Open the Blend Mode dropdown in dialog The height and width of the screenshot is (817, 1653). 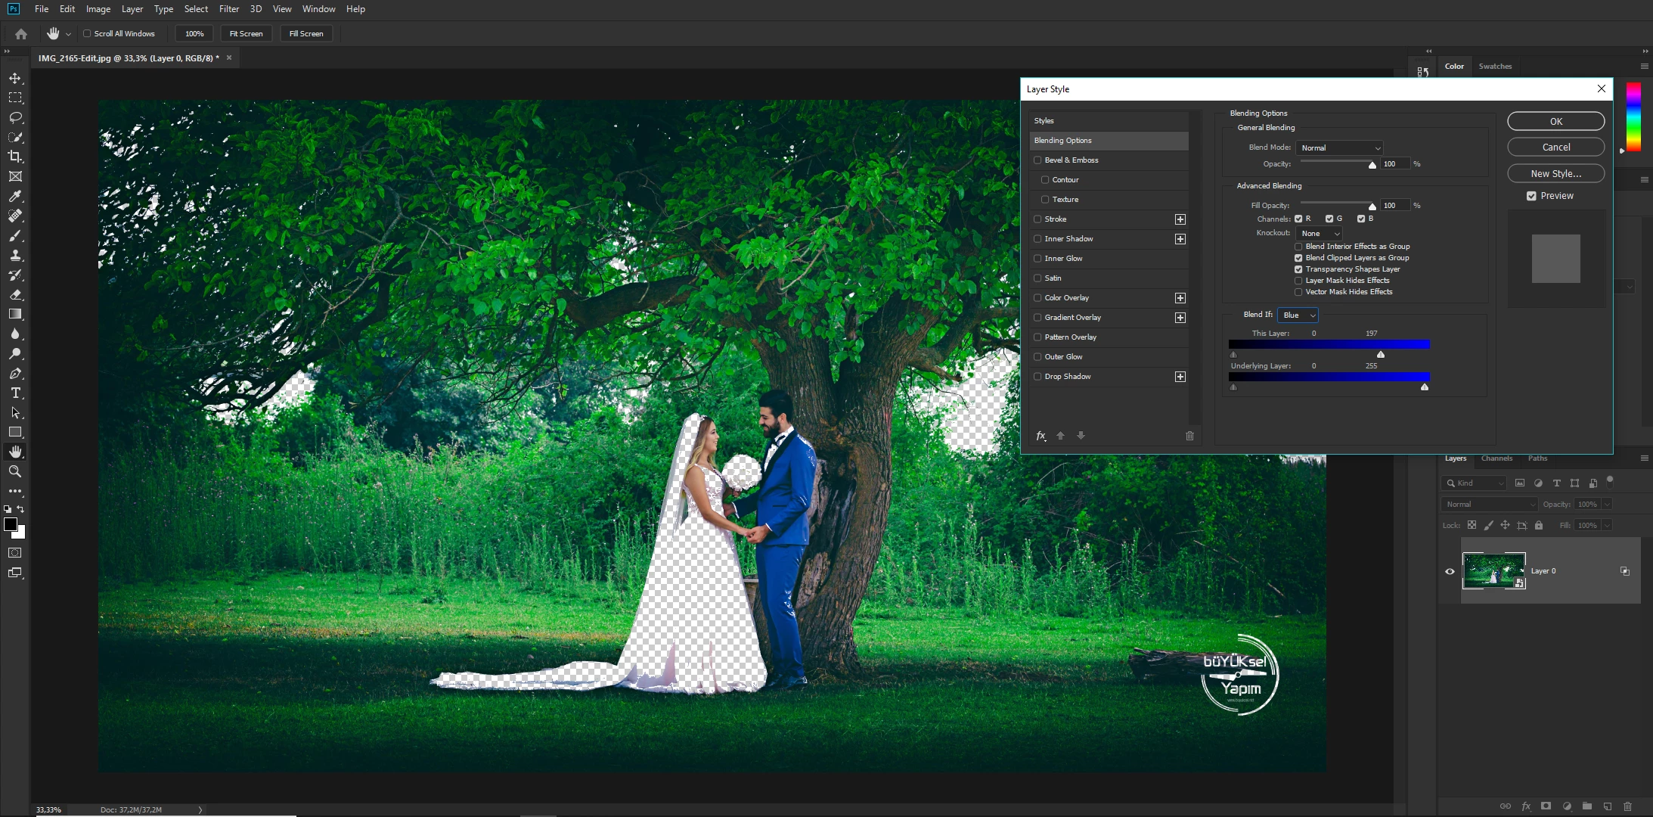pyautogui.click(x=1339, y=148)
